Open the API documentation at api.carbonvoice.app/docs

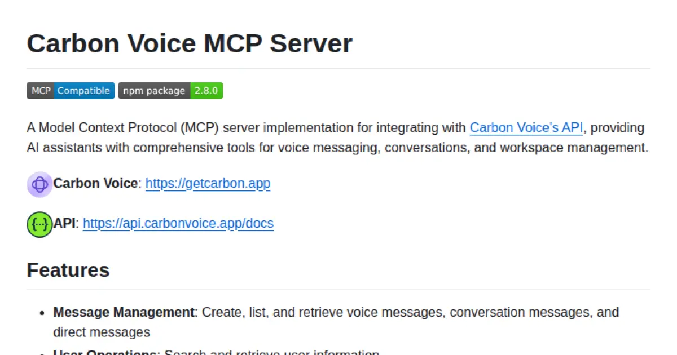click(178, 223)
